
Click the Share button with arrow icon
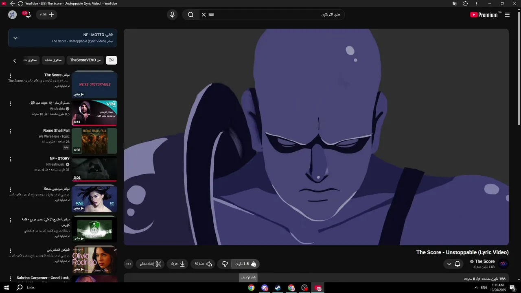coord(203,264)
